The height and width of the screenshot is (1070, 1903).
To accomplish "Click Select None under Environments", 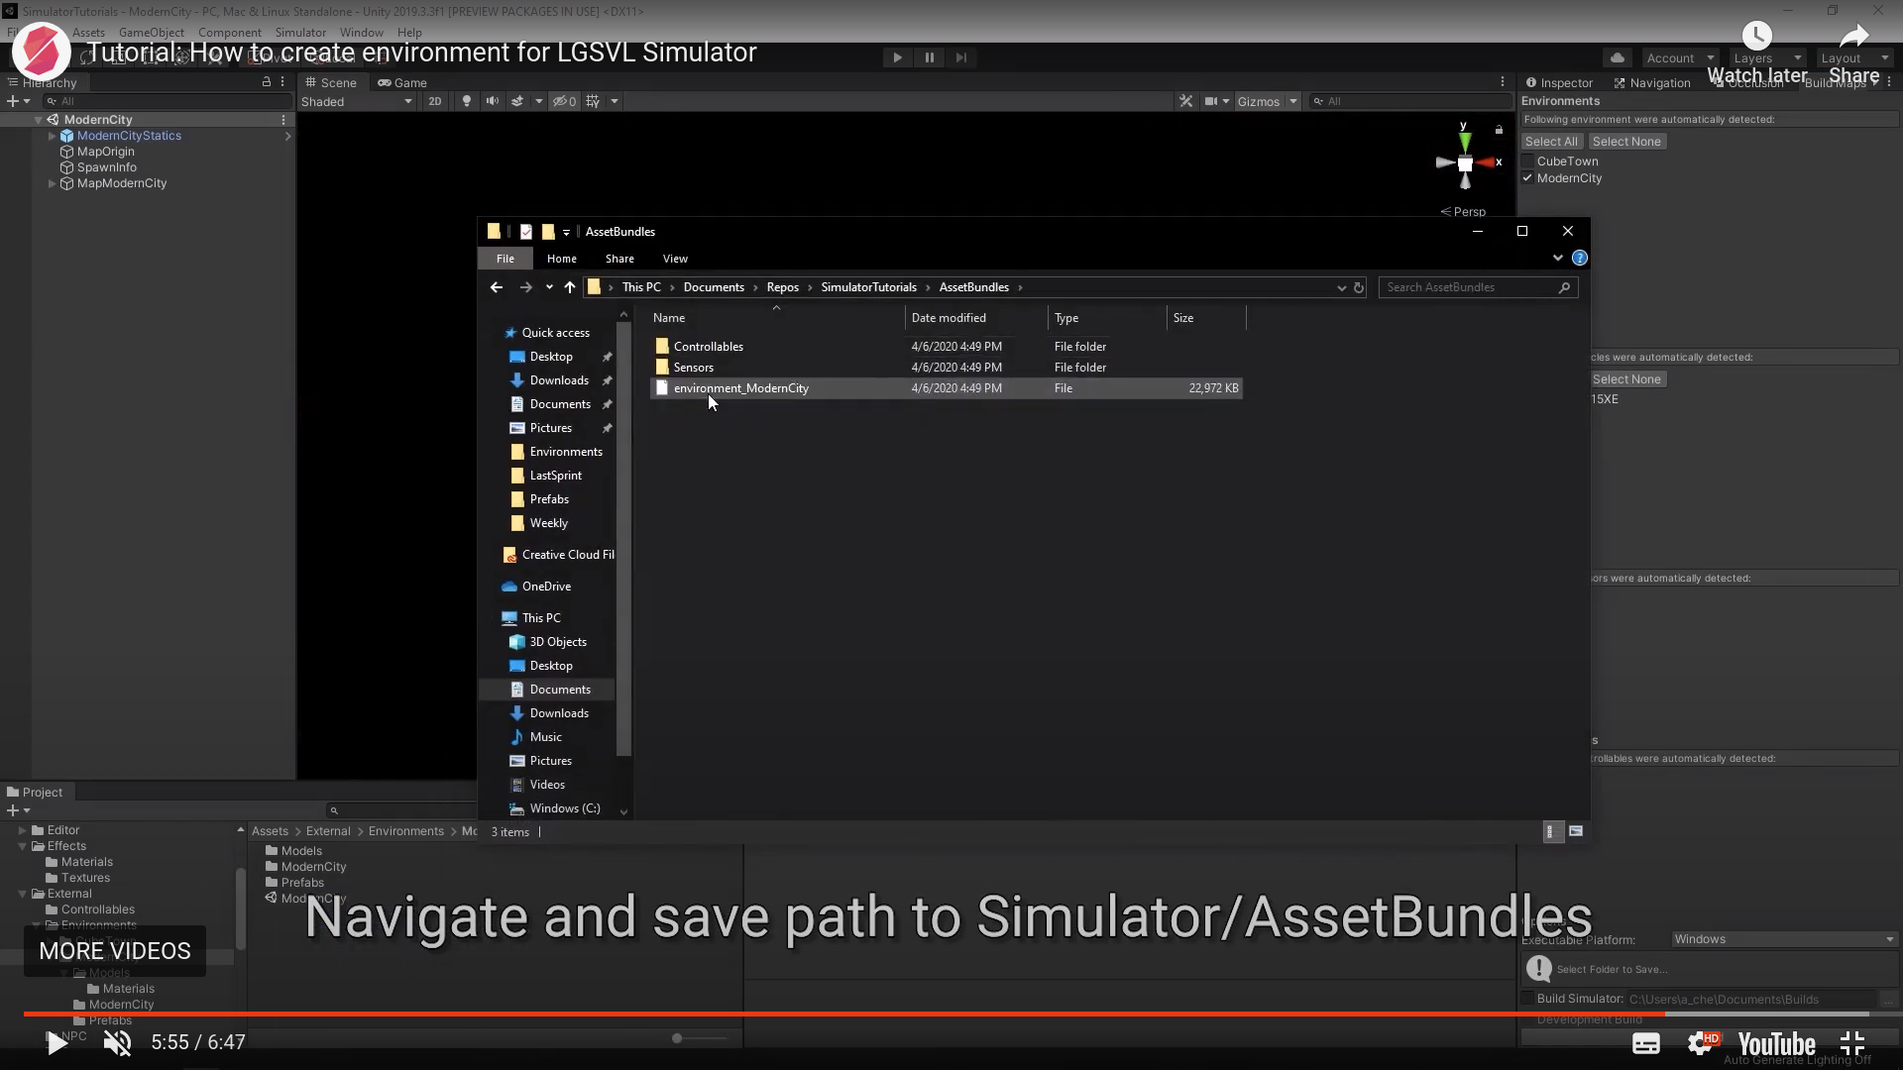I will 1626,142.
